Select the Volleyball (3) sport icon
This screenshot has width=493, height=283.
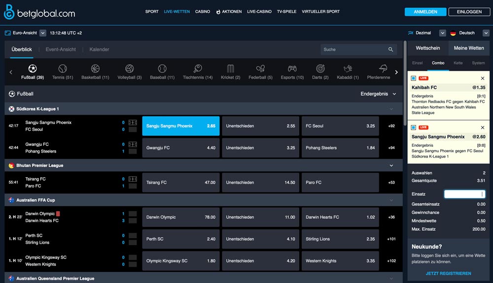(130, 68)
